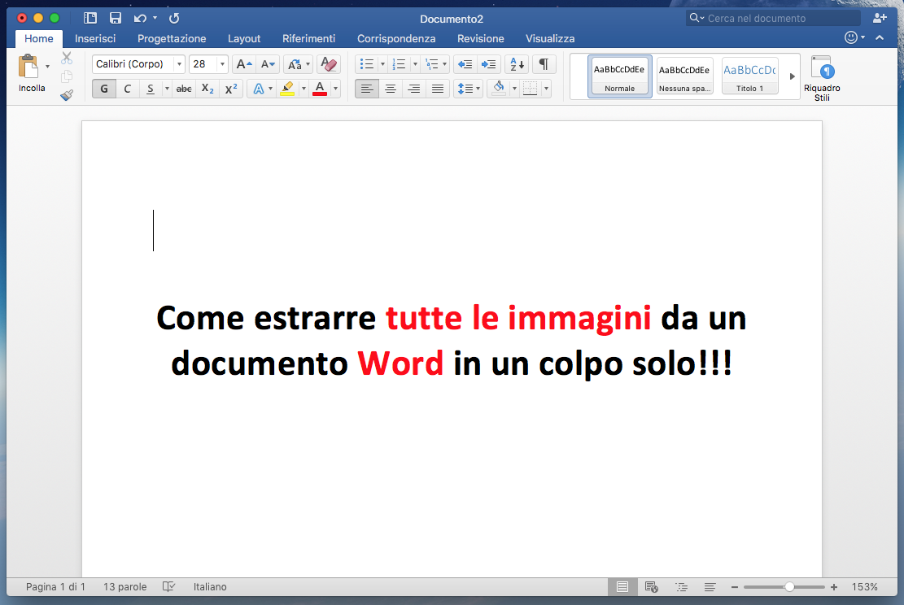The image size is (904, 605).
Task: Open the Corrispondenza tab
Action: pyautogui.click(x=396, y=38)
